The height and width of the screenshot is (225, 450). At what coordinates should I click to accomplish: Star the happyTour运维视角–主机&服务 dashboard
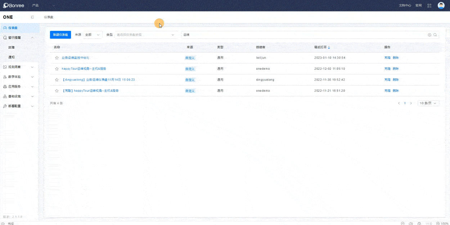point(57,69)
